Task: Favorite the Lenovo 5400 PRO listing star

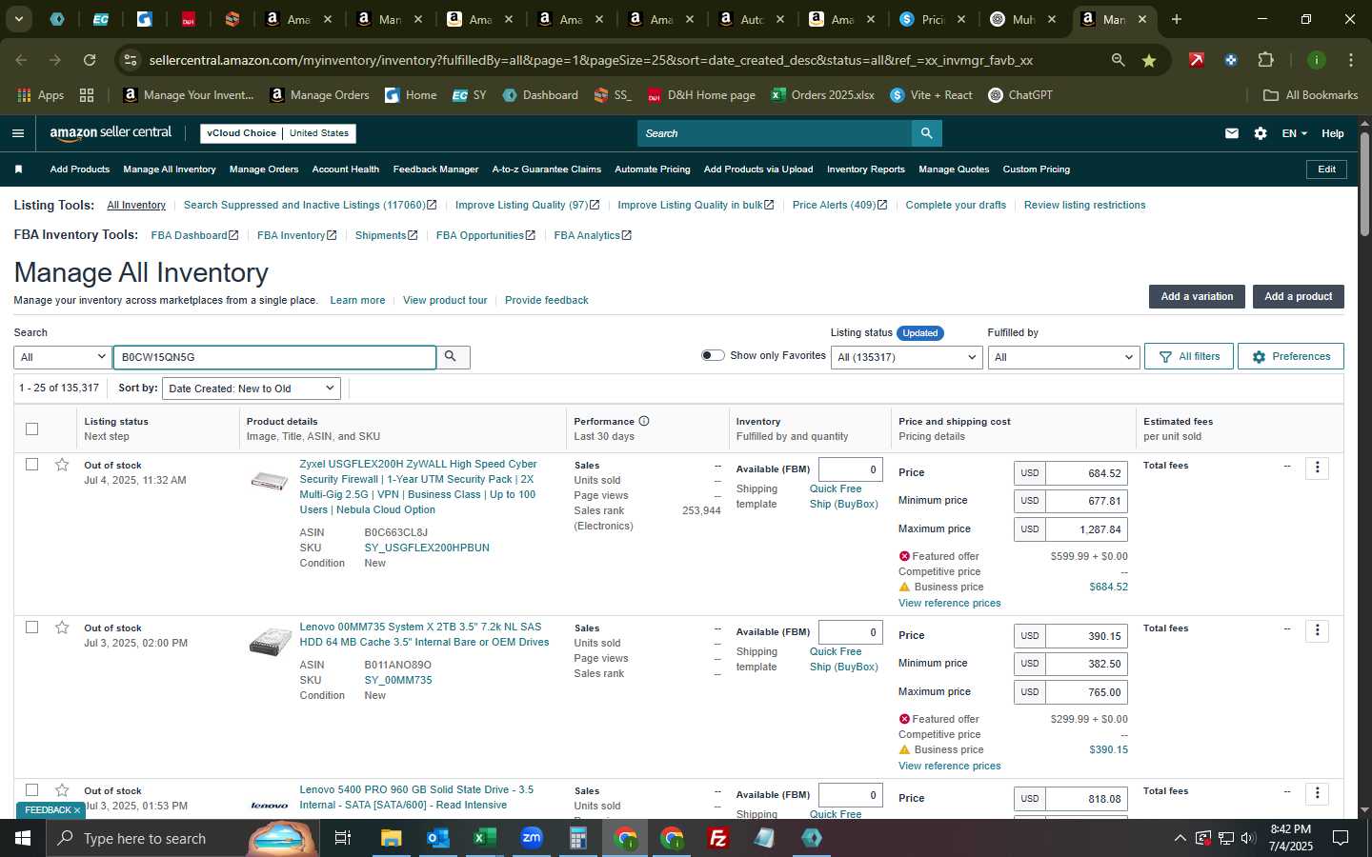Action: tap(62, 790)
